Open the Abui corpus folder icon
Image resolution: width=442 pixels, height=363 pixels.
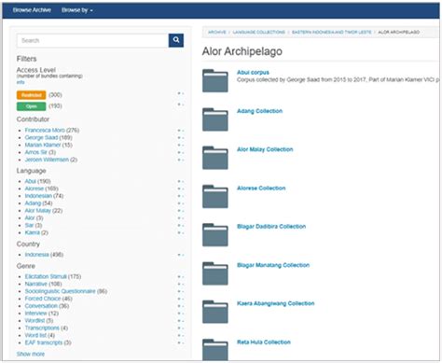(x=215, y=81)
